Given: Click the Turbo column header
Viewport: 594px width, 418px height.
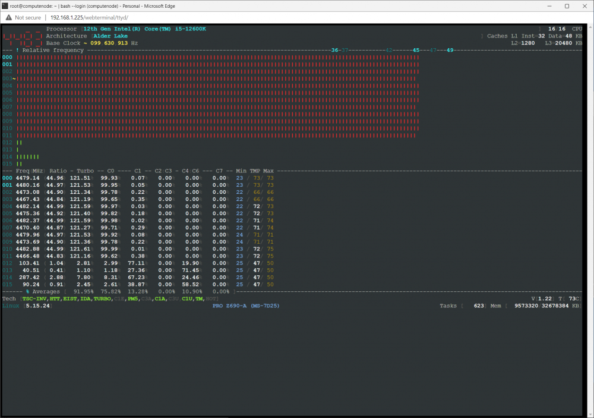Looking at the screenshot, I should click(85, 171).
